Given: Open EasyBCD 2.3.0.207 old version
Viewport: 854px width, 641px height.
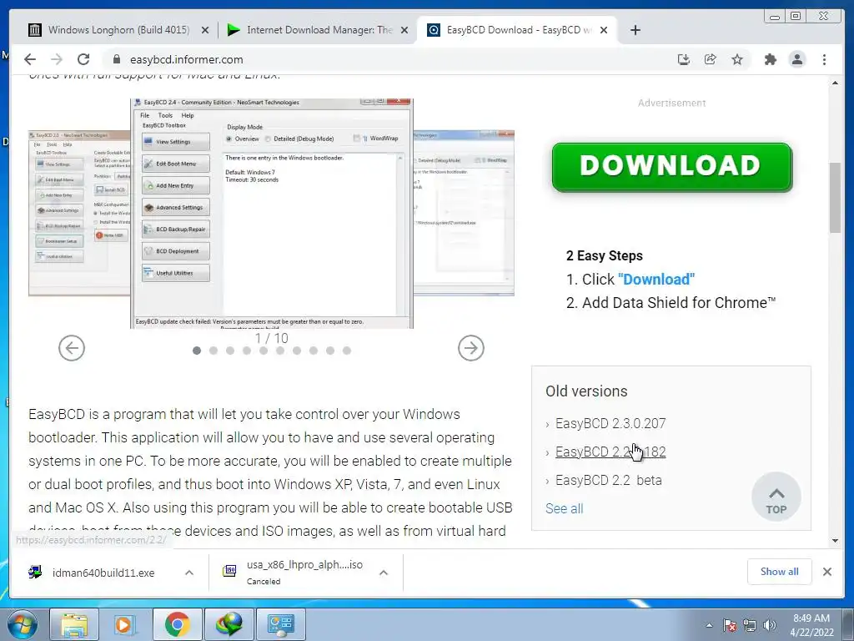Looking at the screenshot, I should (x=610, y=423).
